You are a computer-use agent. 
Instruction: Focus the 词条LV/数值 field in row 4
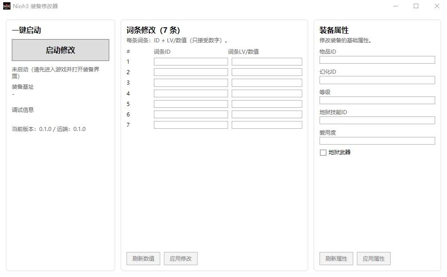tap(267, 94)
